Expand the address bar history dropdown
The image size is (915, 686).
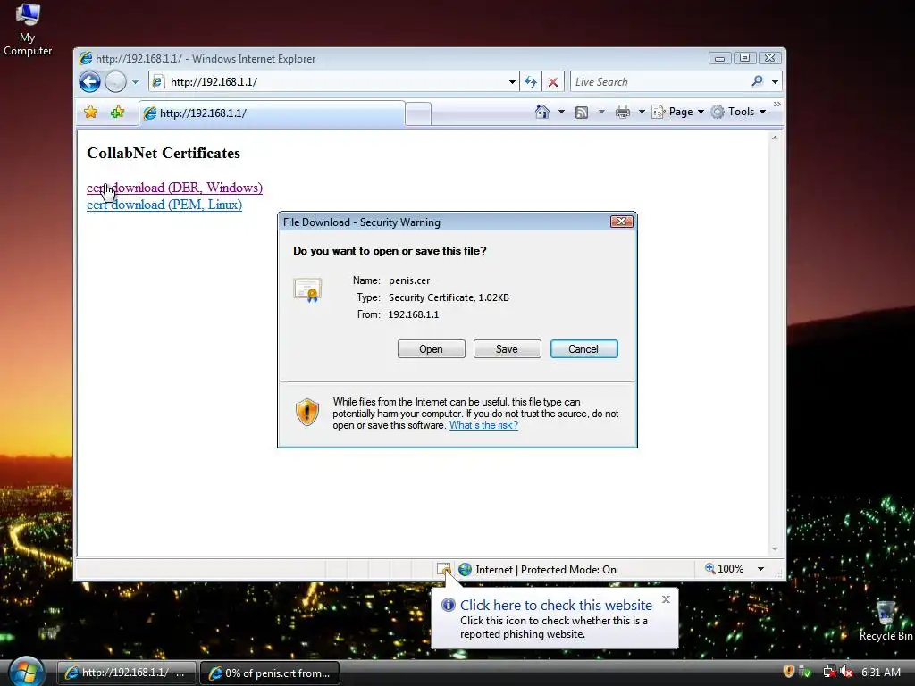[x=512, y=82]
